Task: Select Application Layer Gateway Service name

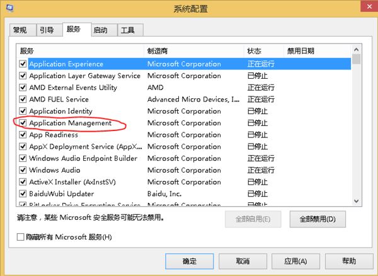Action: 84,76
